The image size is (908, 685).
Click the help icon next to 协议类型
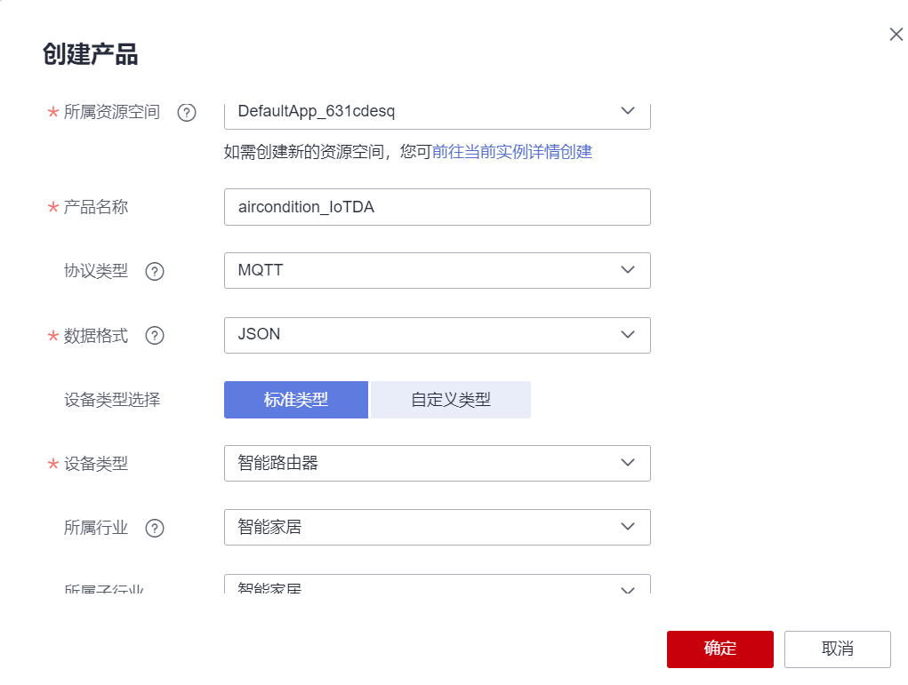click(x=155, y=272)
